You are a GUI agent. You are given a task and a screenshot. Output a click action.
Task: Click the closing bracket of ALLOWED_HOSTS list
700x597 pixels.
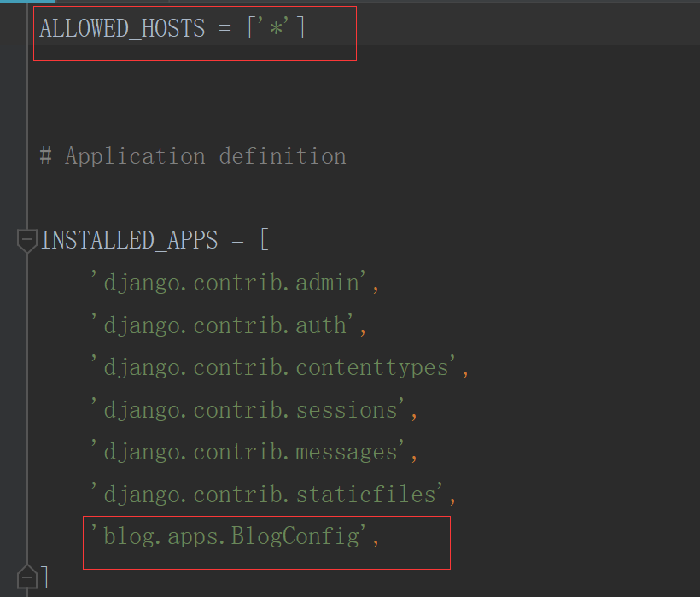click(300, 28)
